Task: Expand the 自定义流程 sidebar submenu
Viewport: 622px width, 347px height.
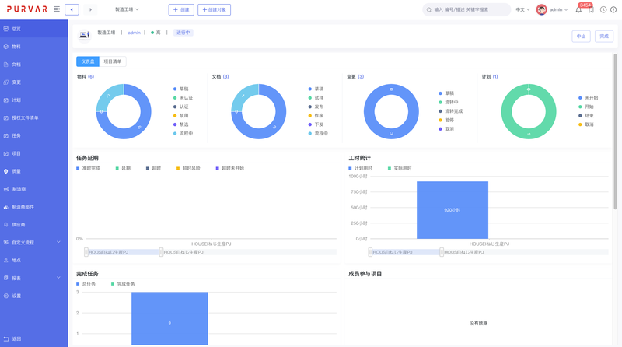Action: click(x=33, y=242)
